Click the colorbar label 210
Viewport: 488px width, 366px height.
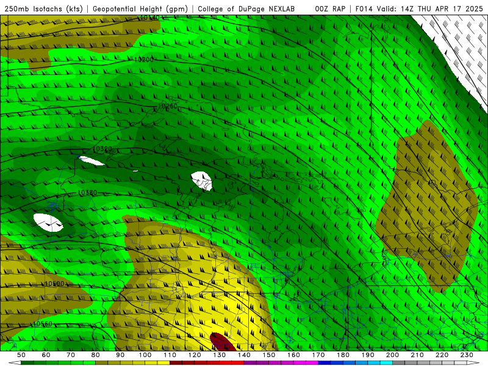click(417, 355)
